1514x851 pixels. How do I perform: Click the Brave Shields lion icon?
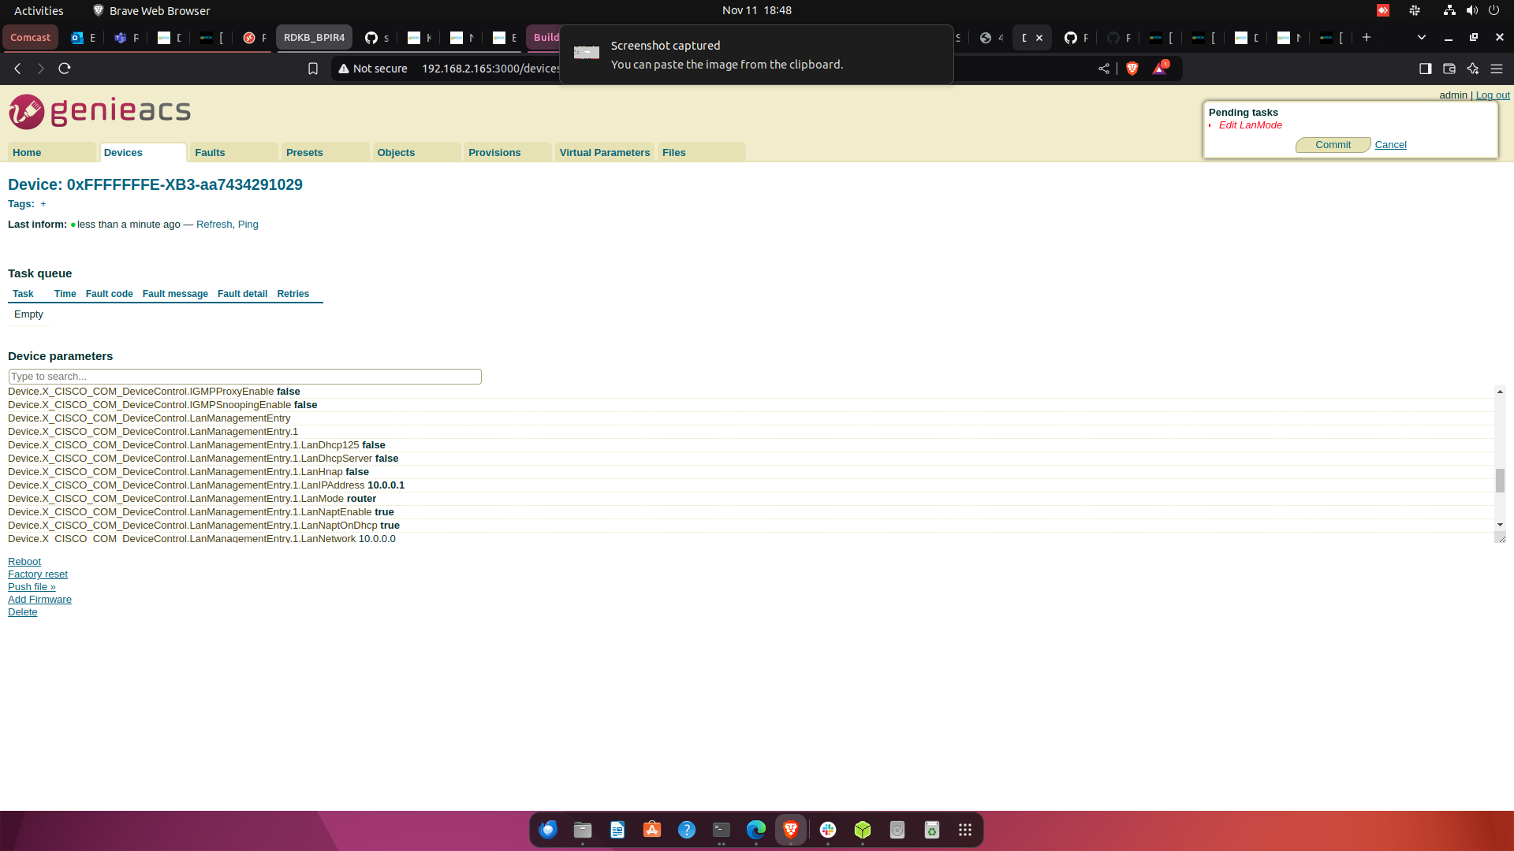tap(1132, 69)
